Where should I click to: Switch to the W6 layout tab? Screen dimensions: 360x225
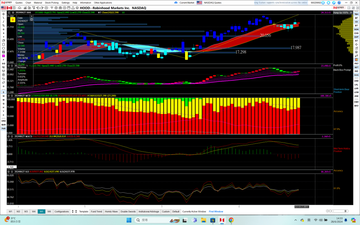(x=49, y=211)
